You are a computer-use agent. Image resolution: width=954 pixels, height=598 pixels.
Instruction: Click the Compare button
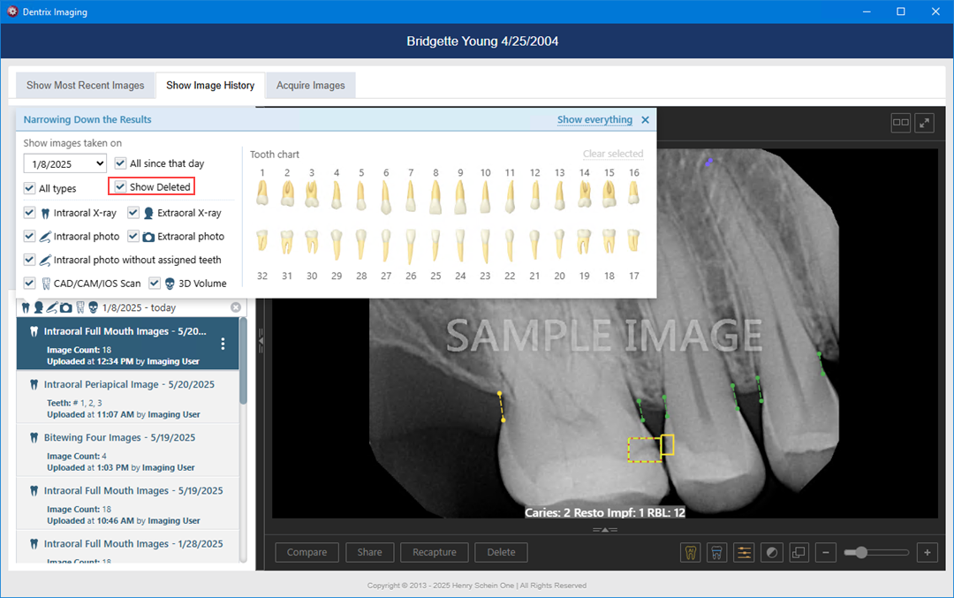click(307, 552)
